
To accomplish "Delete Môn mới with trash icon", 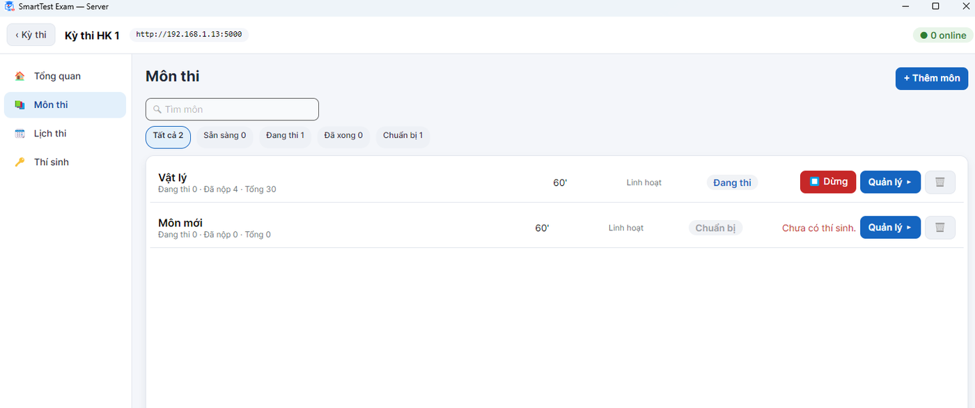I will tap(939, 227).
